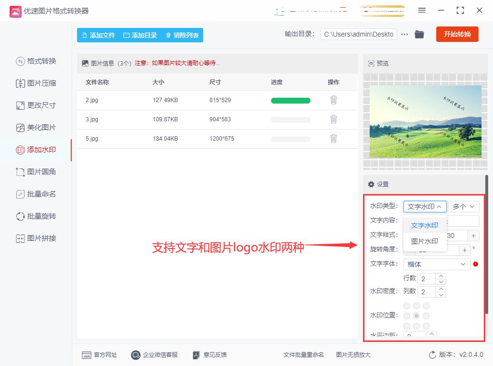Open the main menu hamburger icon
493x366 pixels.
click(x=422, y=10)
